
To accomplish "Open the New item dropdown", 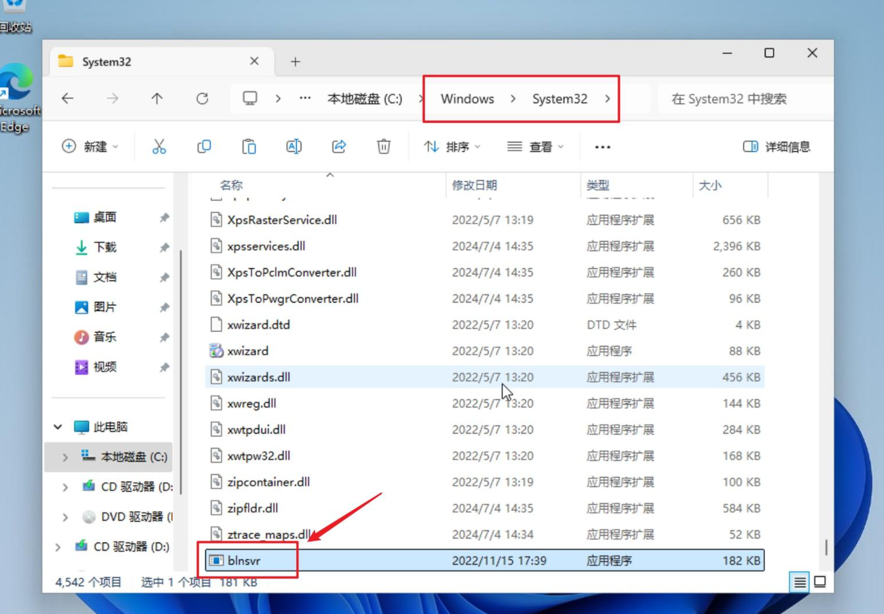I will [x=90, y=147].
